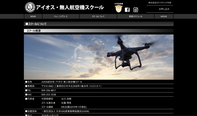Click the ■スクールについて page heading bar
Image resolution: width=197 pixels, height=116 pixels.
(x=98, y=24)
